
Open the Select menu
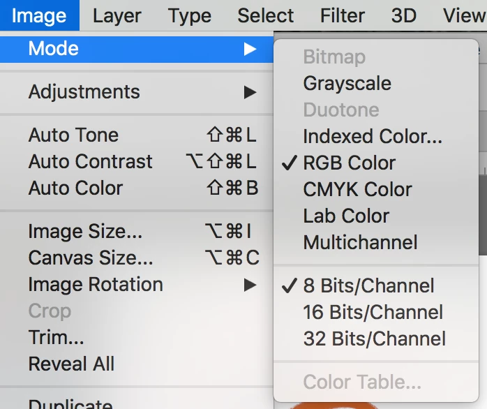[x=266, y=15]
